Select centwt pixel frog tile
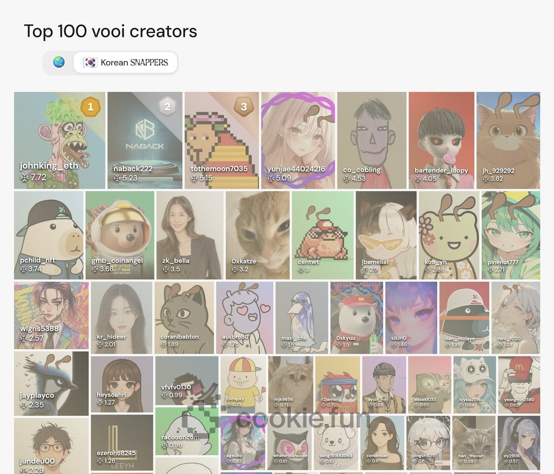Viewport: 554px width, 474px height. coord(322,235)
